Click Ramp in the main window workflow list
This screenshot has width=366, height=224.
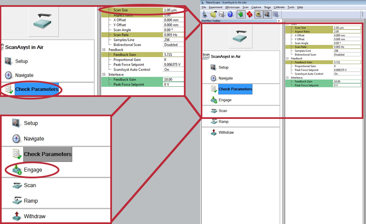coord(223,121)
